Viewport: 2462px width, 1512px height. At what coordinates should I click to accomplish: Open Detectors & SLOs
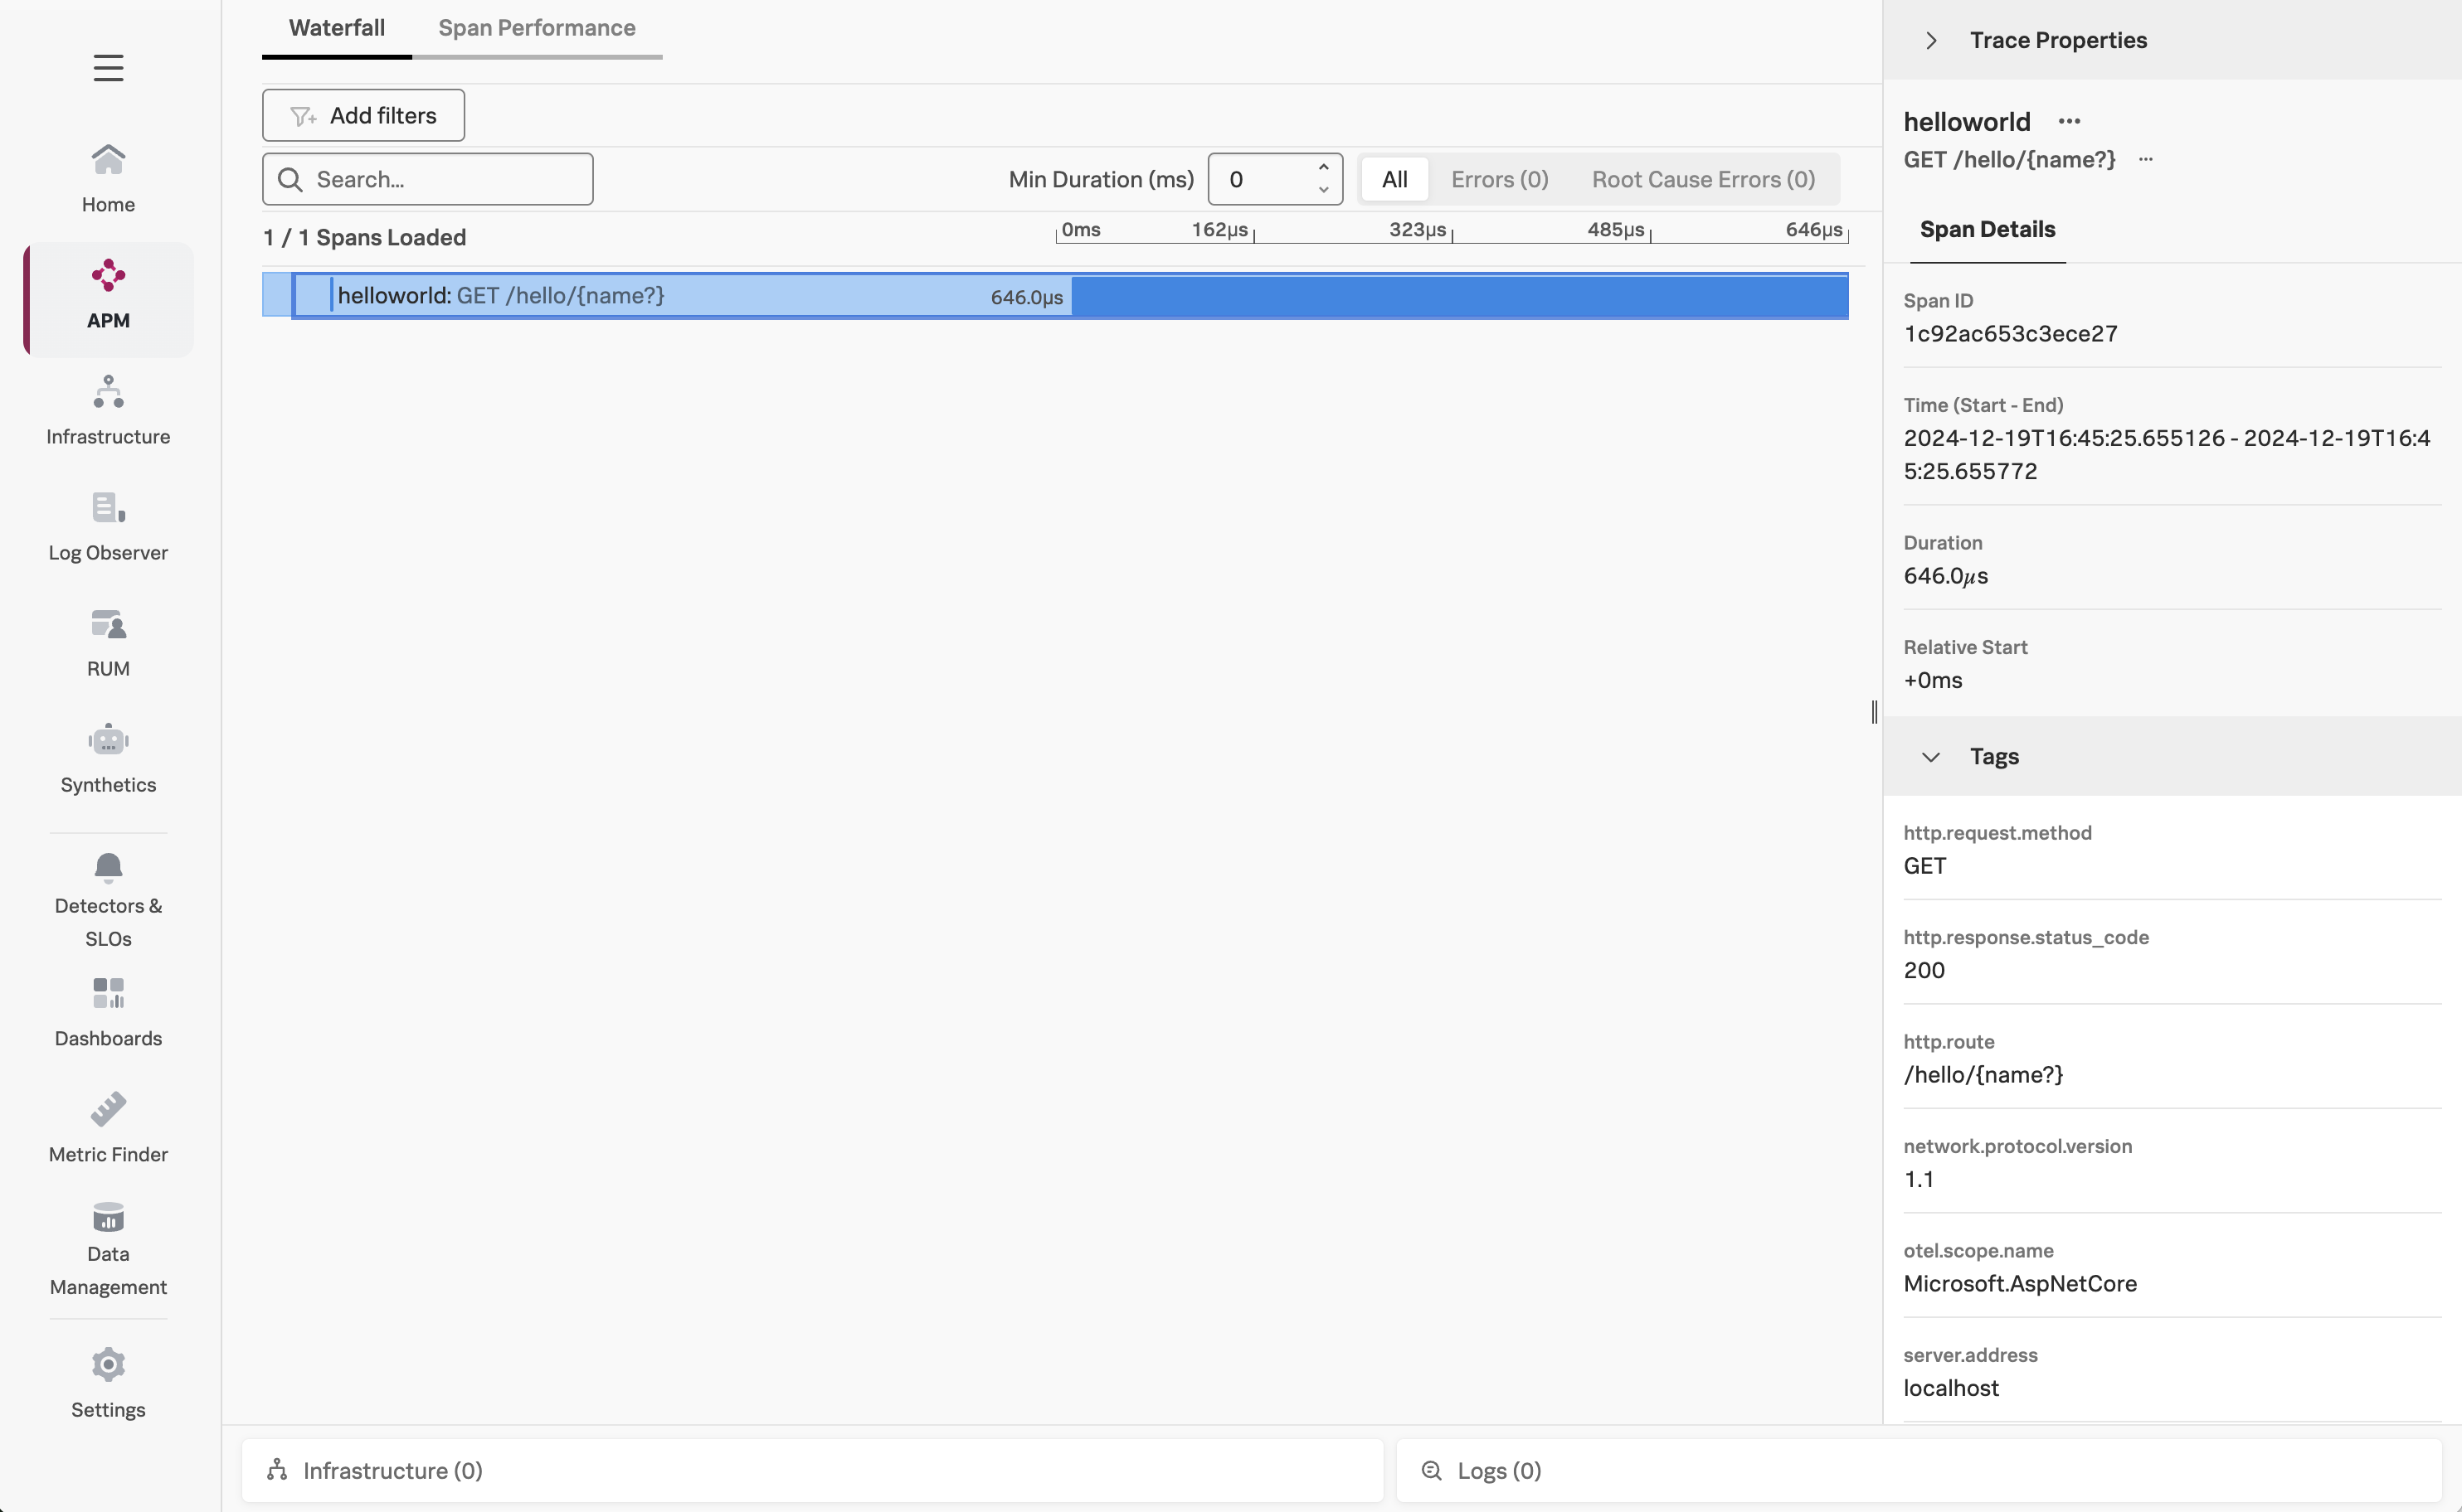pos(108,898)
